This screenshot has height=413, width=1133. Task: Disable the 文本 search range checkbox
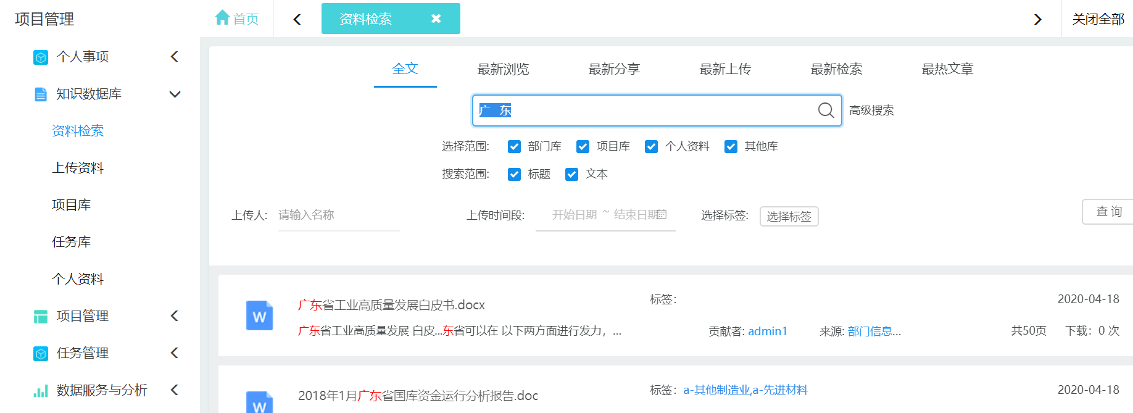coord(571,174)
